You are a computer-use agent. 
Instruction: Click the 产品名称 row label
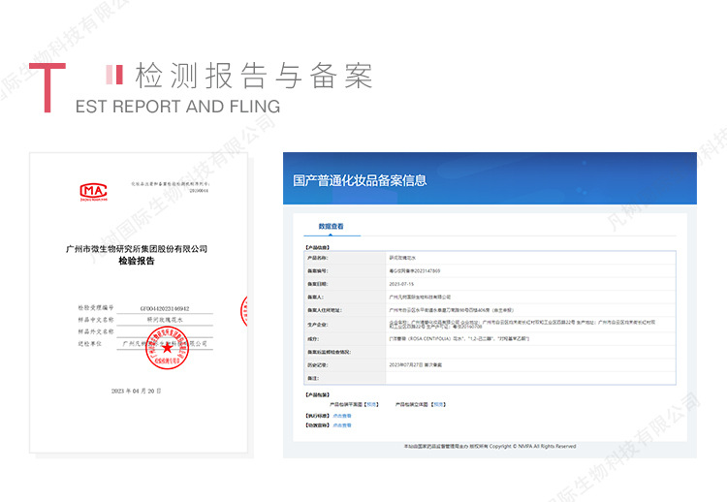click(x=318, y=258)
